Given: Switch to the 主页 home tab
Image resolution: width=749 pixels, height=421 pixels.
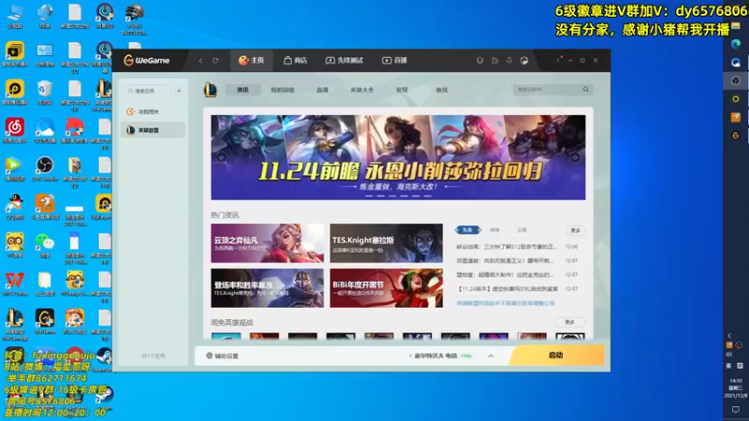Looking at the screenshot, I should [x=251, y=61].
